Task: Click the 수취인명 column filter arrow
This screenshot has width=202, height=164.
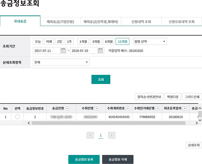Action: 96,108
